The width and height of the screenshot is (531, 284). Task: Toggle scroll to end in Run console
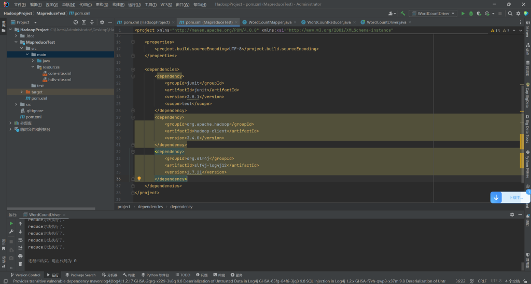tap(20, 248)
